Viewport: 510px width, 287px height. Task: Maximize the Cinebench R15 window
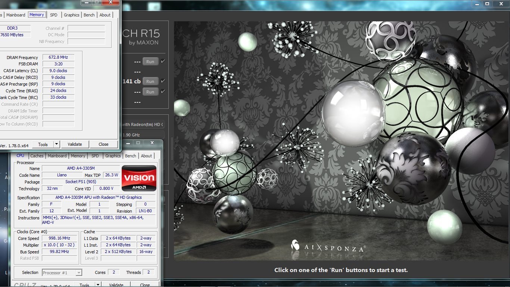[487, 3]
